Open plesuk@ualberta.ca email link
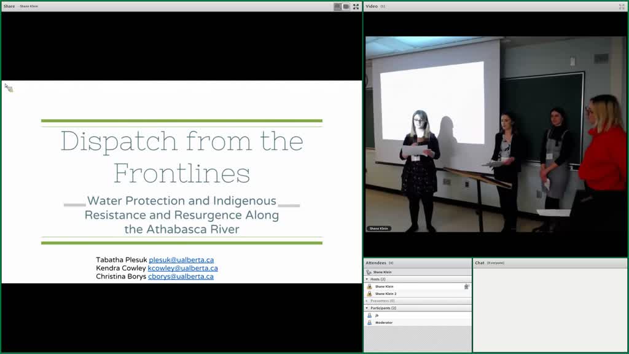The width and height of the screenshot is (629, 354). tap(181, 260)
